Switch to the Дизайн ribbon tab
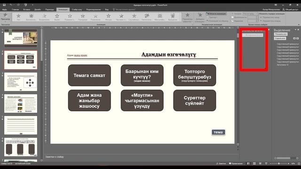This screenshot has height=169, width=301. coord(38,9)
